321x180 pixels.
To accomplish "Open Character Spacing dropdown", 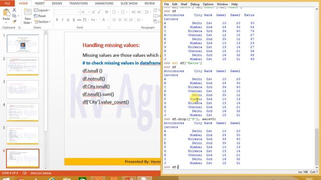I will pyautogui.click(x=85, y=20).
